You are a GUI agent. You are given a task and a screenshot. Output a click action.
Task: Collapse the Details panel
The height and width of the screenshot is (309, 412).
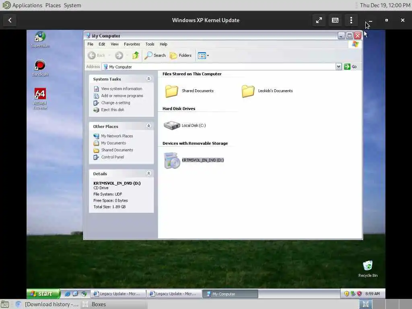click(x=148, y=173)
